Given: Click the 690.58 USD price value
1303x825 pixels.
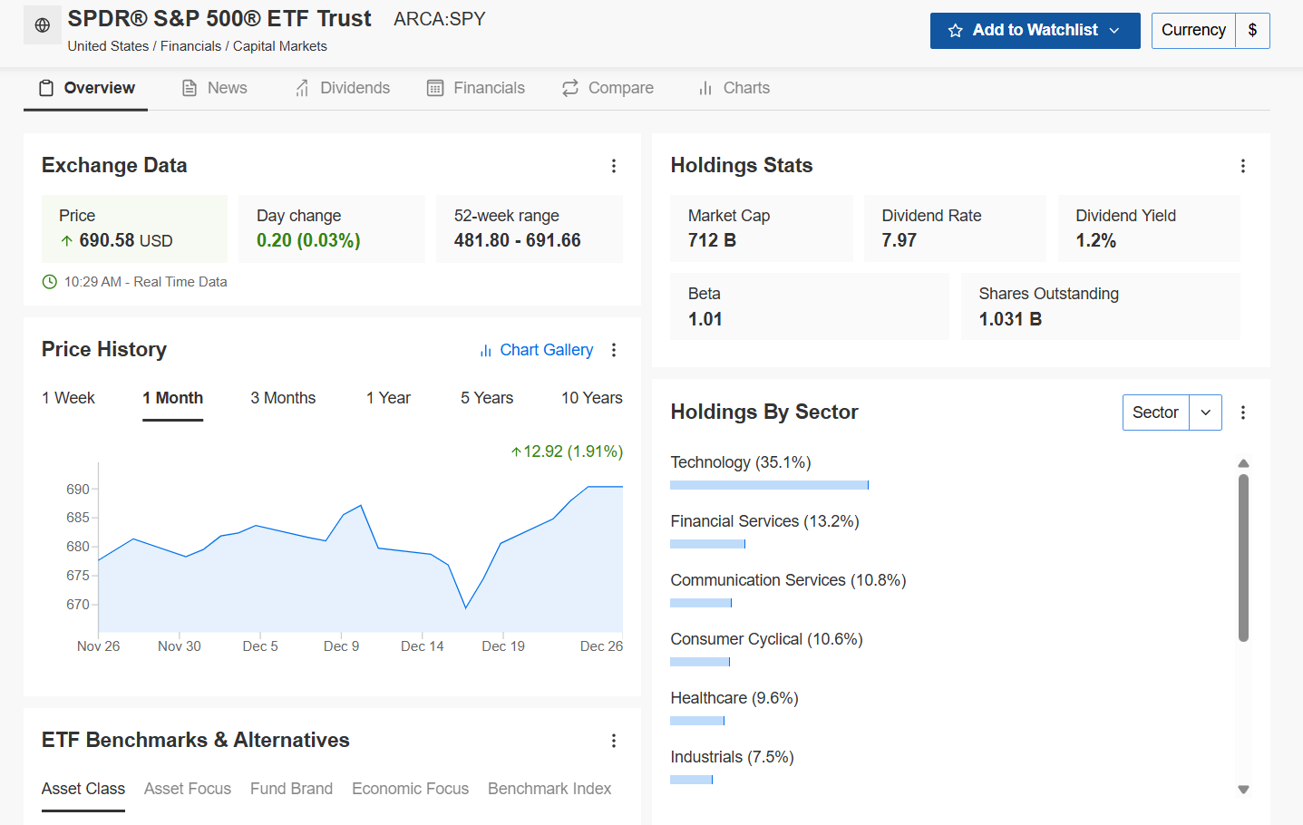Looking at the screenshot, I should click(126, 240).
